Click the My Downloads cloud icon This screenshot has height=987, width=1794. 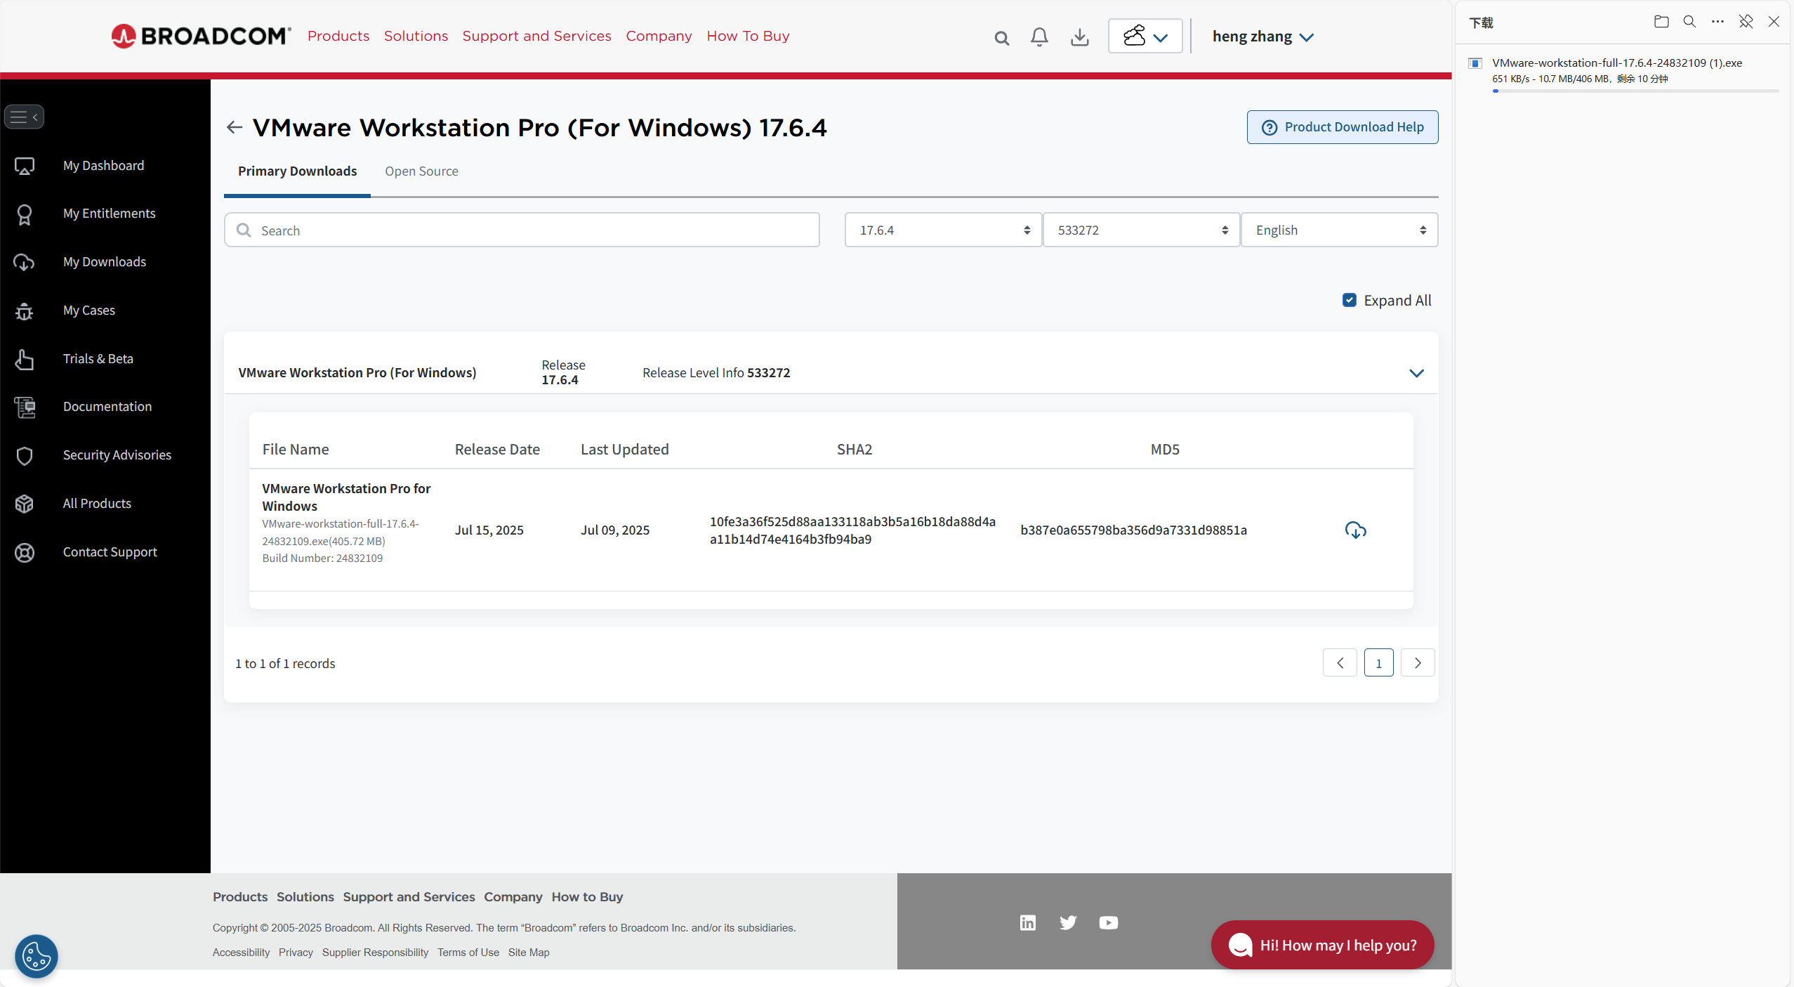(24, 262)
